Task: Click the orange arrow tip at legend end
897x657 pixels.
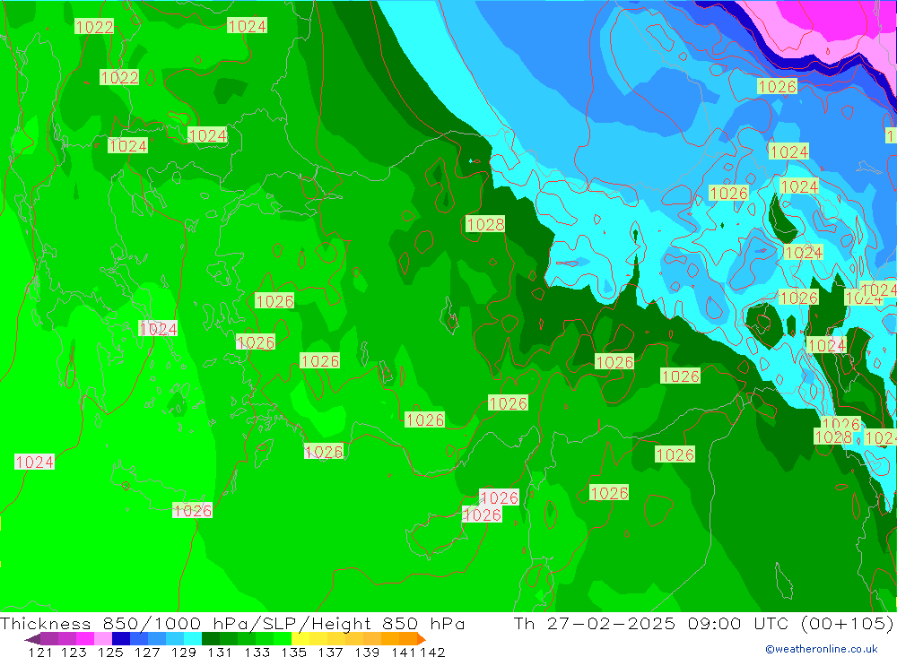Action: click(422, 639)
